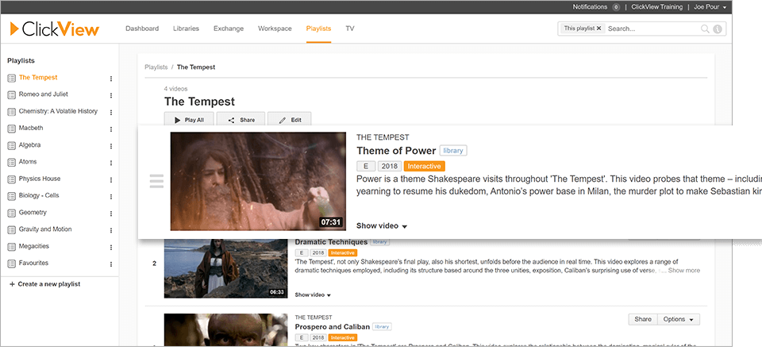Open Biology - Cells three-dot menu
This screenshot has width=762, height=358.
coord(111,197)
